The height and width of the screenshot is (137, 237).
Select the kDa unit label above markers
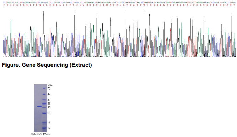pos(49,85)
